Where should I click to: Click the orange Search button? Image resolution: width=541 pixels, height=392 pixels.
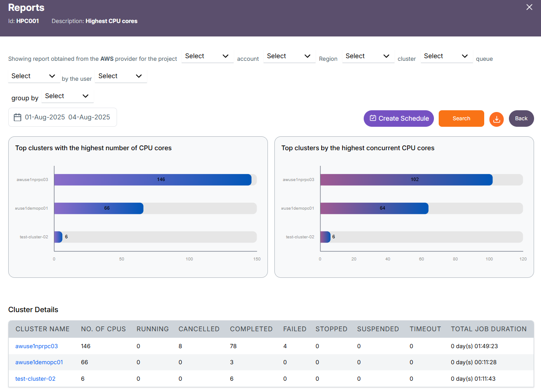click(x=461, y=119)
